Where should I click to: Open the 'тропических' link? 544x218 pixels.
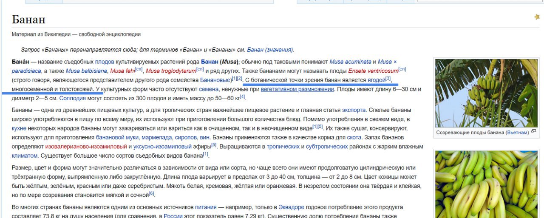pos(283,147)
